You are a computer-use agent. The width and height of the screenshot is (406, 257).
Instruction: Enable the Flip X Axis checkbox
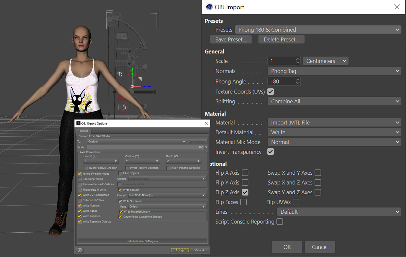(x=245, y=173)
